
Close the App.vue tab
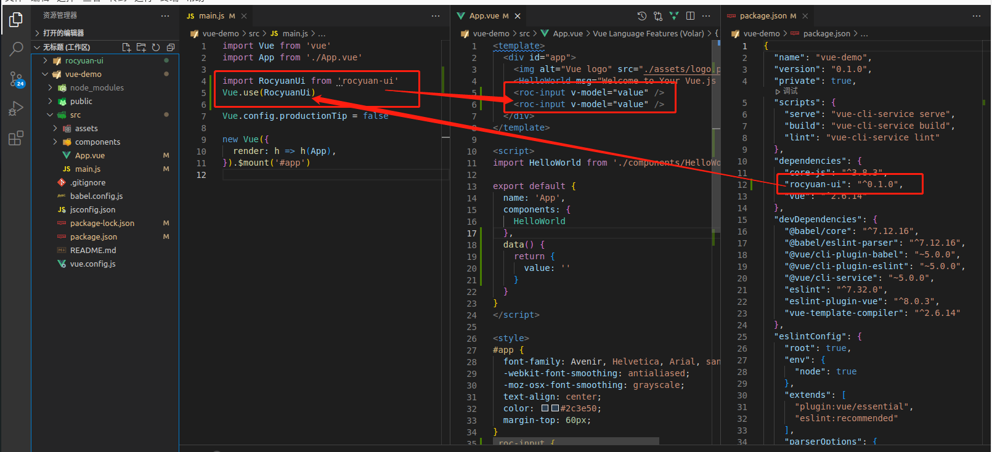click(518, 16)
